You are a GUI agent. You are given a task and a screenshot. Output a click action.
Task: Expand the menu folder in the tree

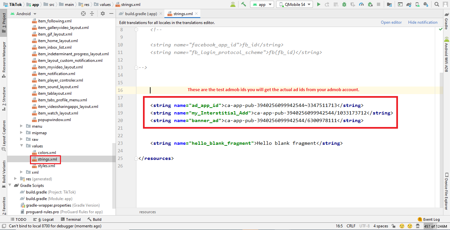click(22, 126)
